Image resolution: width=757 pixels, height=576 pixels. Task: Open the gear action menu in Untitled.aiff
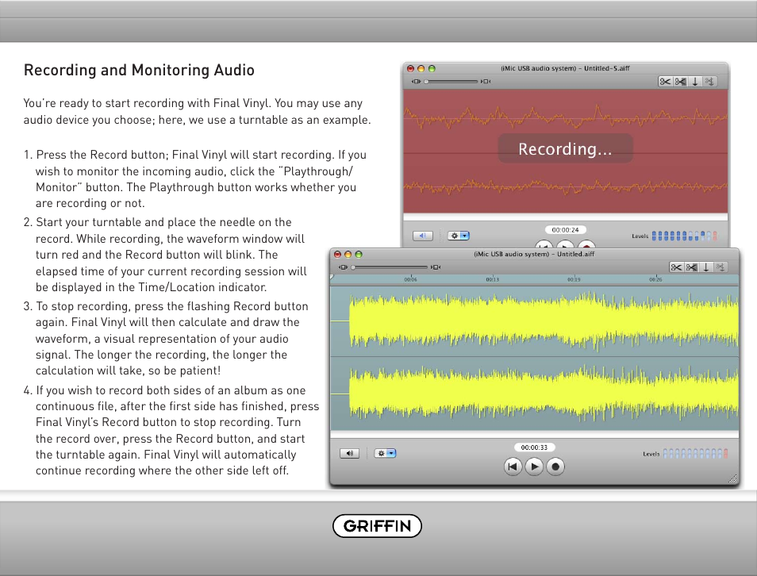point(386,453)
